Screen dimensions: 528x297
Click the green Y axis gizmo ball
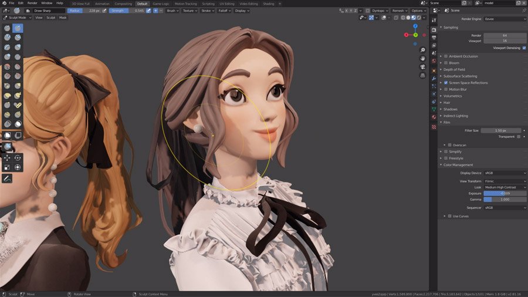click(x=415, y=35)
